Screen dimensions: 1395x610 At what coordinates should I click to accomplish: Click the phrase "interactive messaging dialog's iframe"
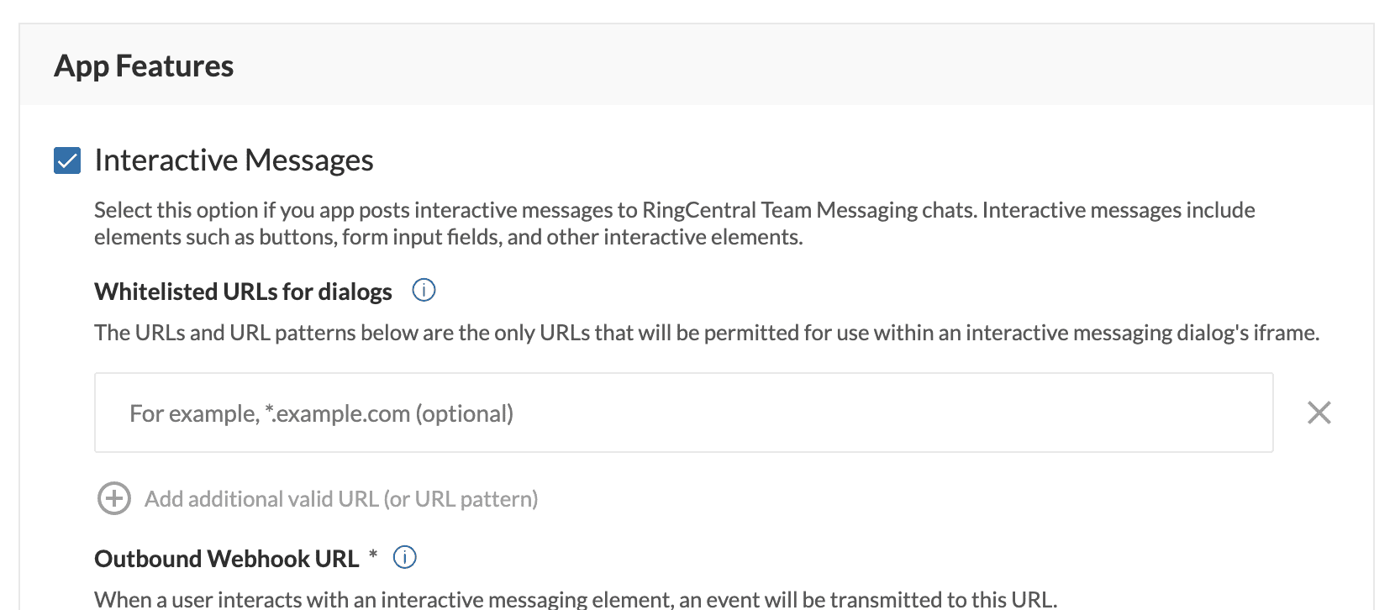coord(1142,333)
